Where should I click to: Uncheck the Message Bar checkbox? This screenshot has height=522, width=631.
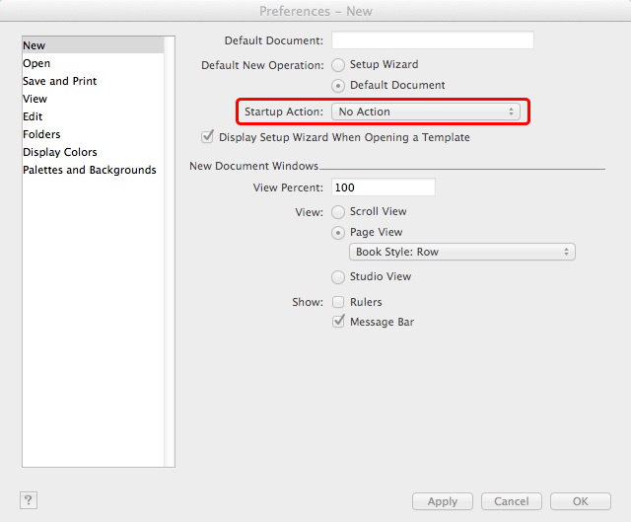click(x=338, y=323)
